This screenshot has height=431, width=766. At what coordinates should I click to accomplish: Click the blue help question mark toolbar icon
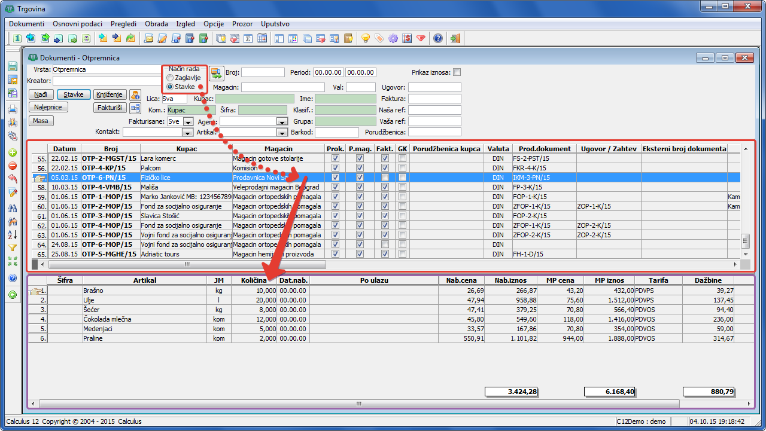[x=437, y=38]
